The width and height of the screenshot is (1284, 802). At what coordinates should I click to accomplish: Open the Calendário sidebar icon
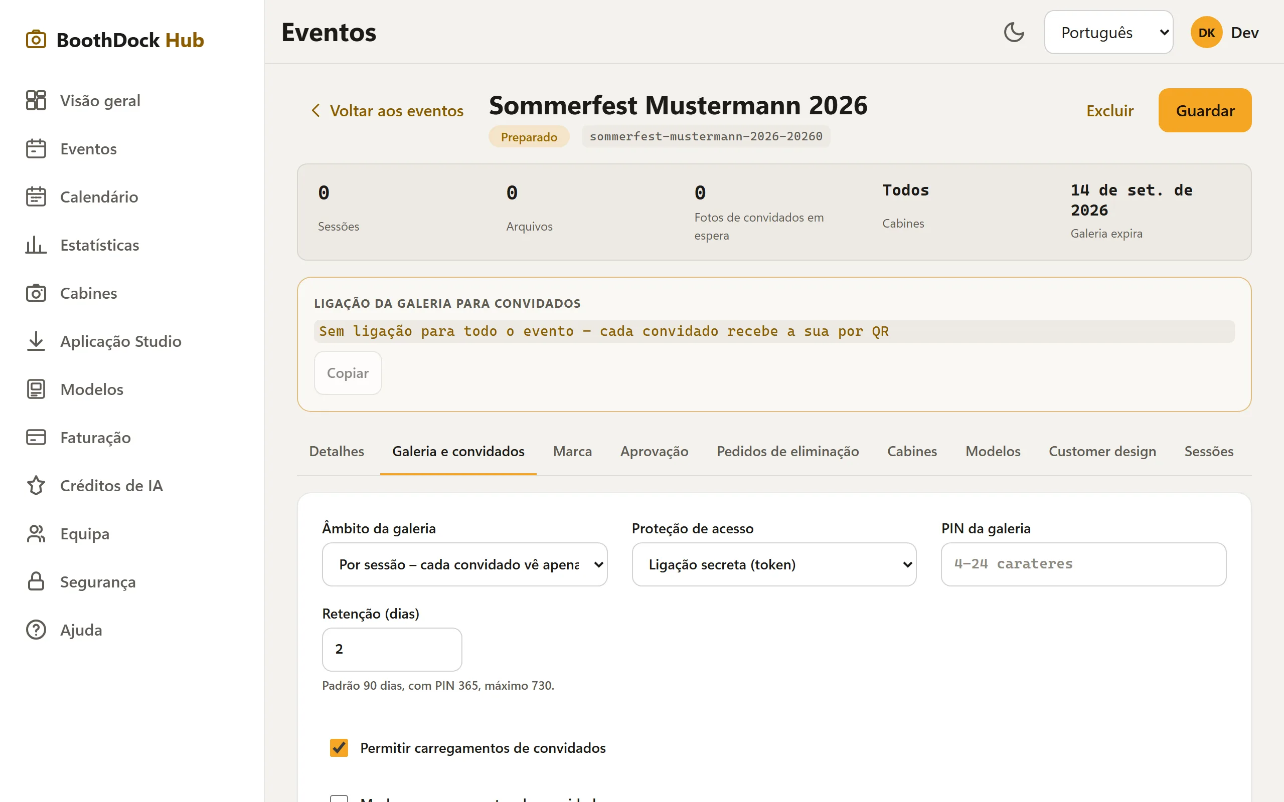pos(36,197)
